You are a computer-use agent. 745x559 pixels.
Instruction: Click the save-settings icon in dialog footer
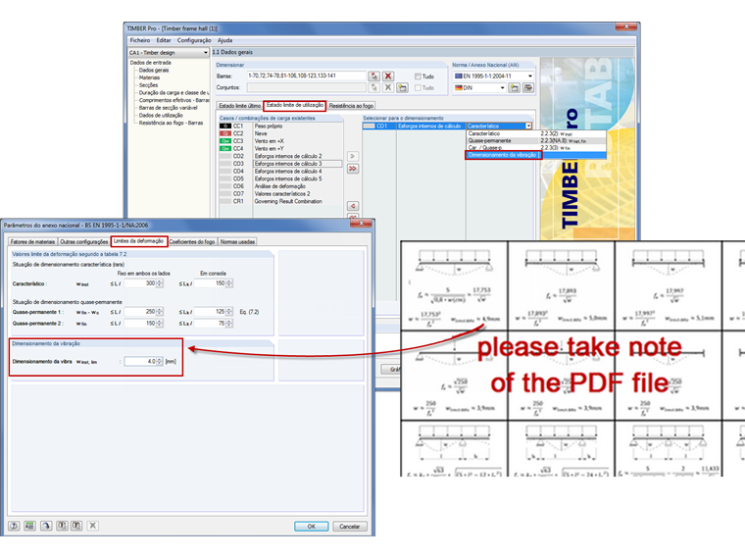pos(76,526)
